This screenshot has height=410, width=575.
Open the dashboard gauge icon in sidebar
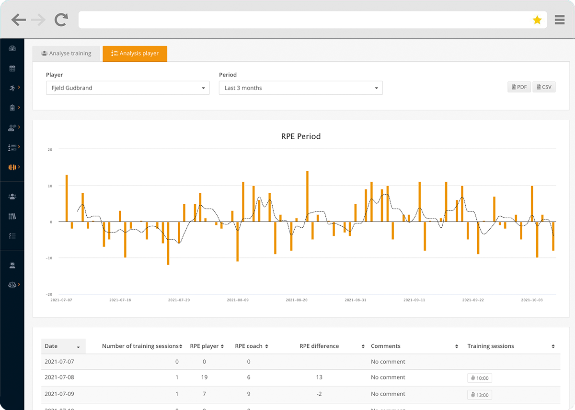coord(12,48)
